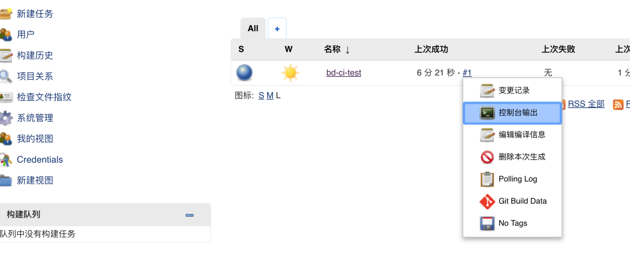Image resolution: width=630 pixels, height=255 pixels.
Task: Click the blue build status ball icon
Action: (244, 73)
